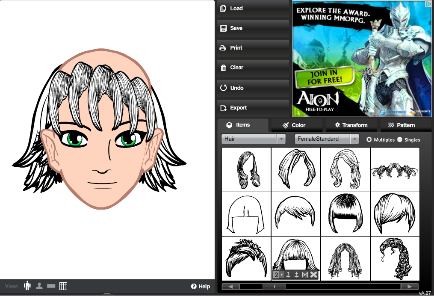The image size is (434, 296).
Task: Click the flip horizontal icon on hair item
Action: click(x=305, y=275)
